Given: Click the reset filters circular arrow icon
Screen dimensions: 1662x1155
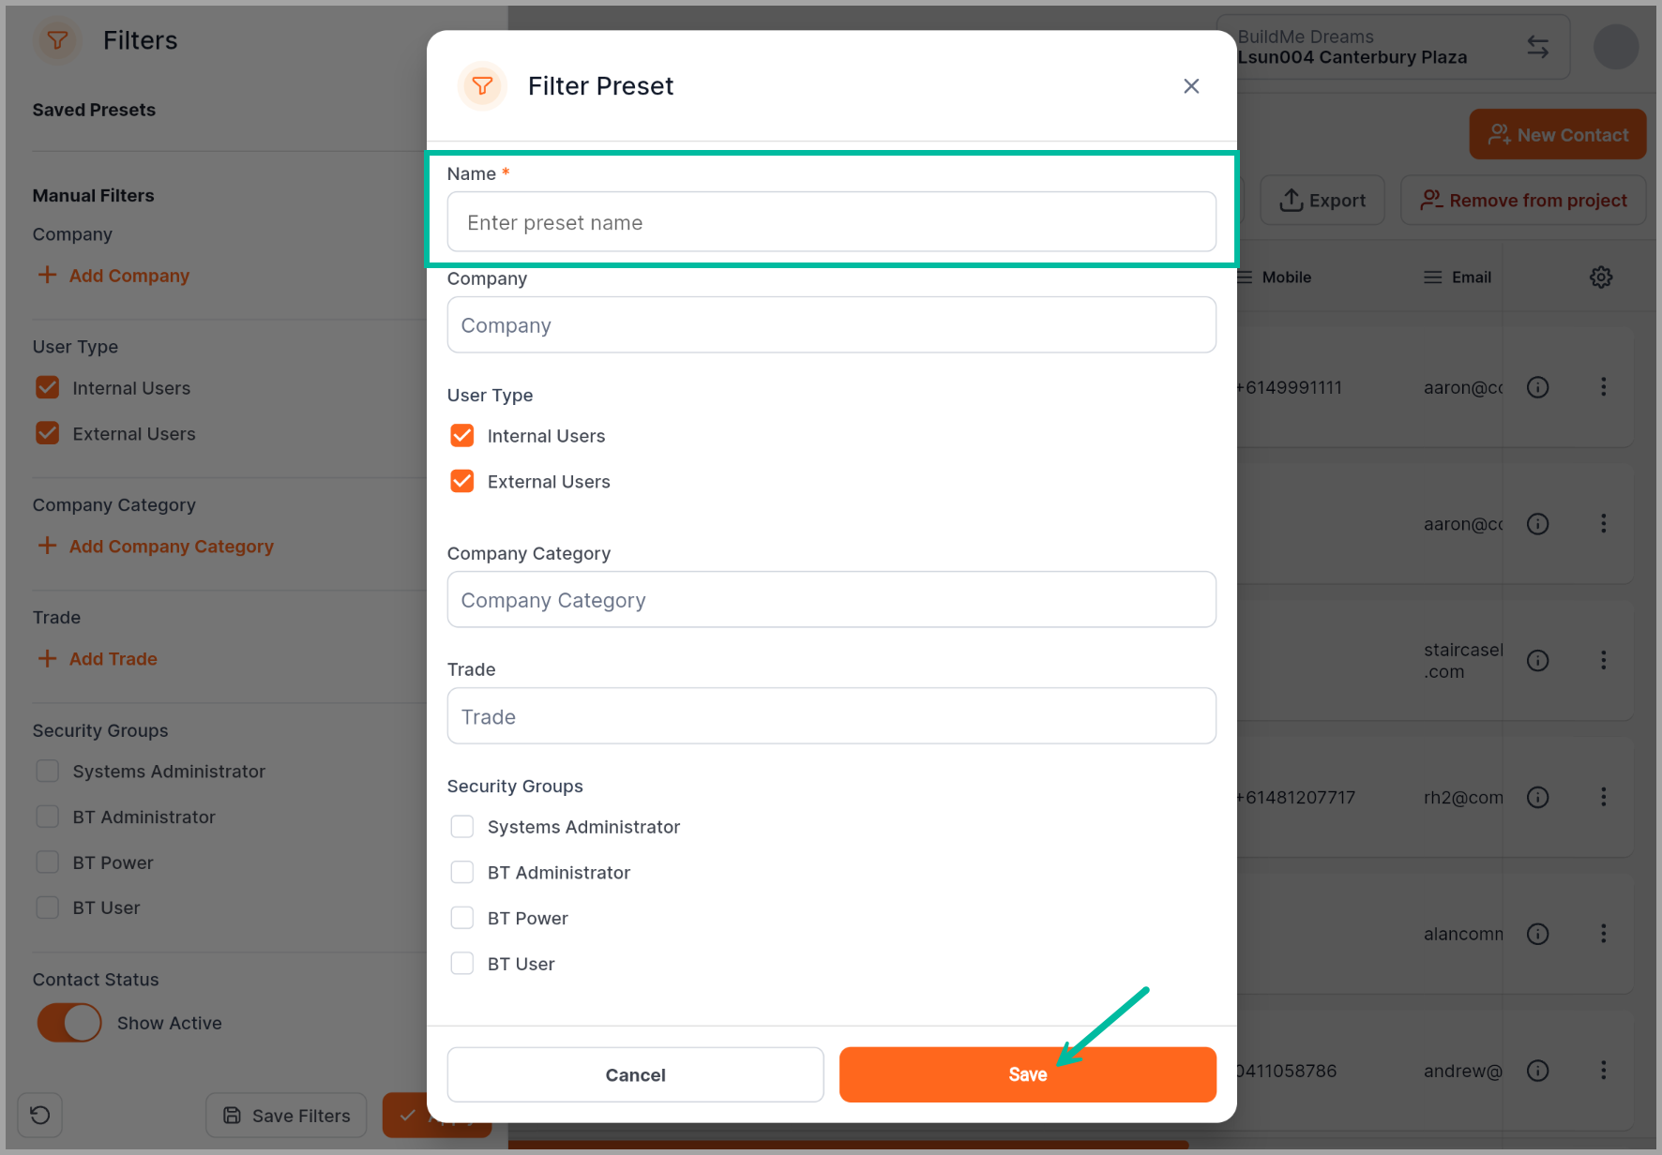Looking at the screenshot, I should [40, 1115].
